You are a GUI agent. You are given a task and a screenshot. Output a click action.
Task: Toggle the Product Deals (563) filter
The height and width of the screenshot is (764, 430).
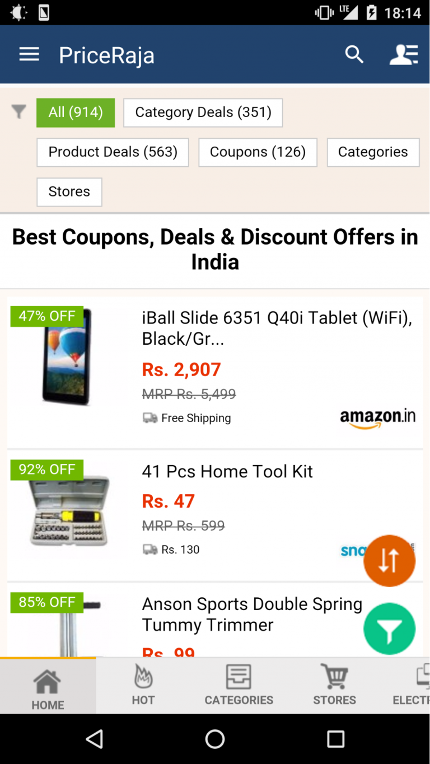coord(113,152)
